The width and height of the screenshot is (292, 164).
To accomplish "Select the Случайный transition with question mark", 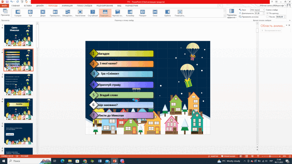I will click(93, 13).
